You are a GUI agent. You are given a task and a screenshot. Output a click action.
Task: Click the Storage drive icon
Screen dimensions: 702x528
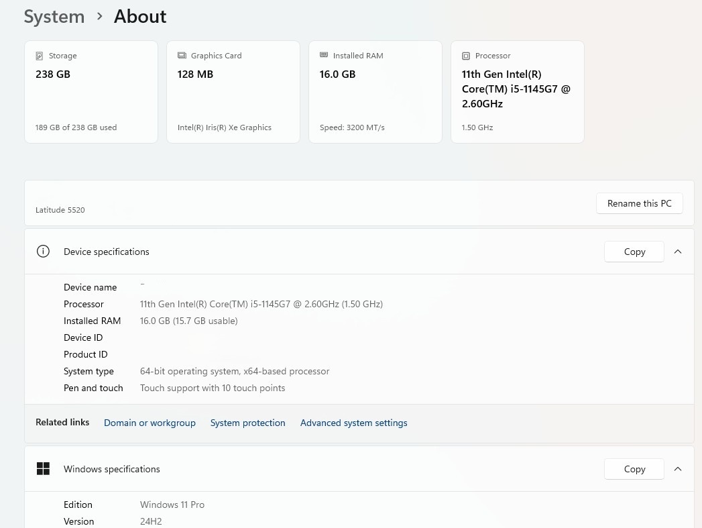point(40,56)
